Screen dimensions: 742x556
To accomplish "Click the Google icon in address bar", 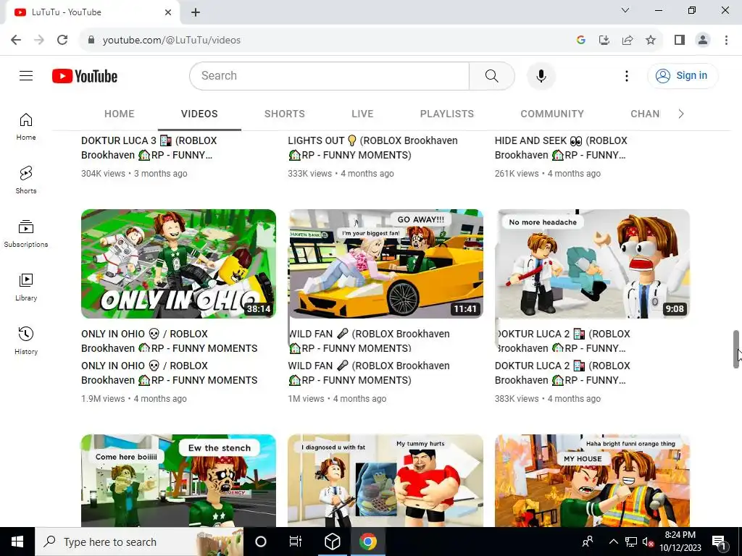I will [581, 40].
